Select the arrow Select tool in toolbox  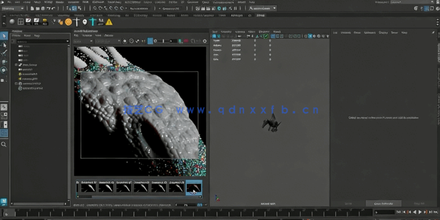(4, 36)
